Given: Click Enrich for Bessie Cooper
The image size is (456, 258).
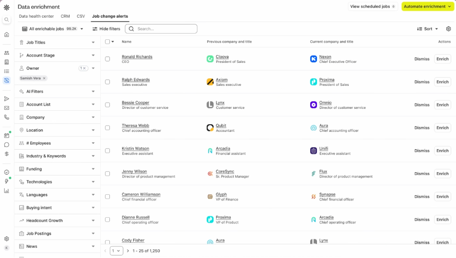Looking at the screenshot, I should pos(442,105).
